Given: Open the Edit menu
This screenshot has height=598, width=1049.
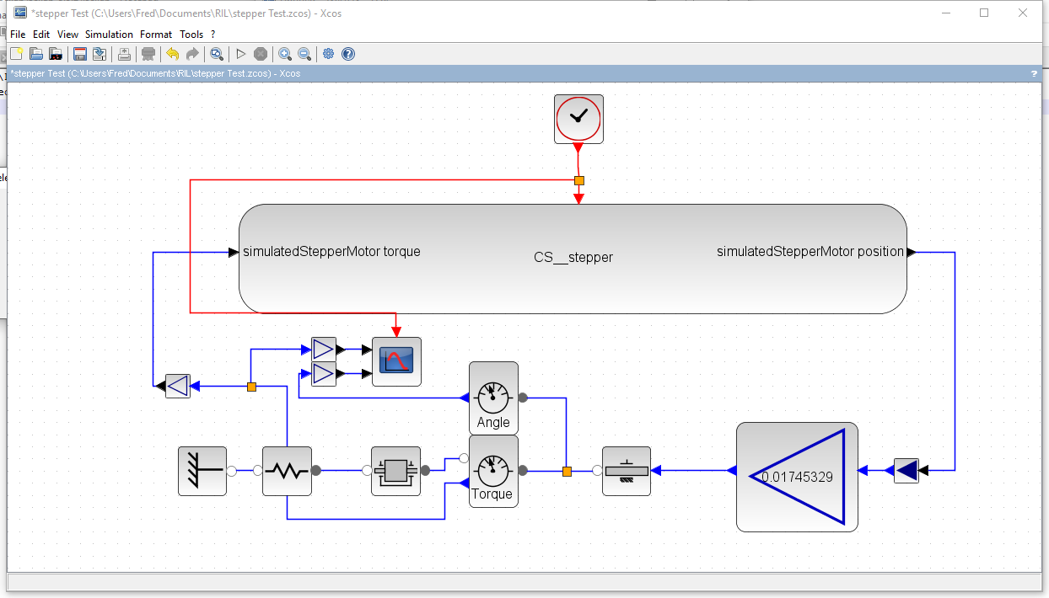Looking at the screenshot, I should pyautogui.click(x=42, y=35).
